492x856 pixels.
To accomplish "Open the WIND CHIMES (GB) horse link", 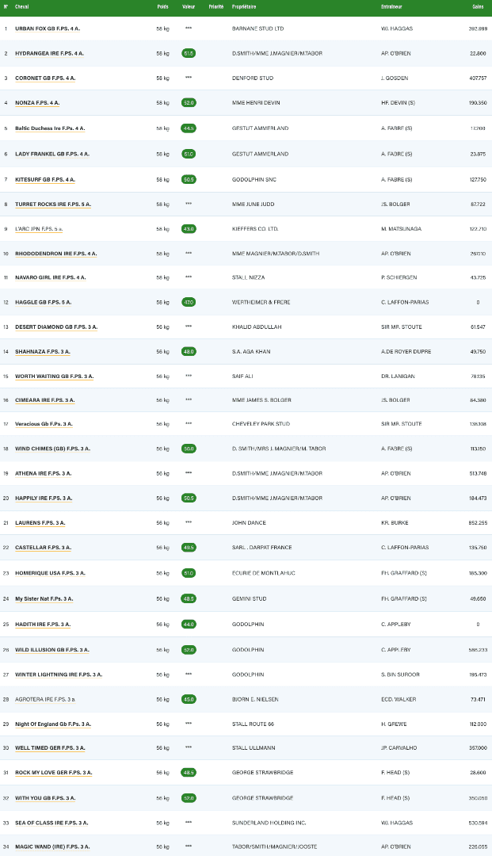I will 52,449.
